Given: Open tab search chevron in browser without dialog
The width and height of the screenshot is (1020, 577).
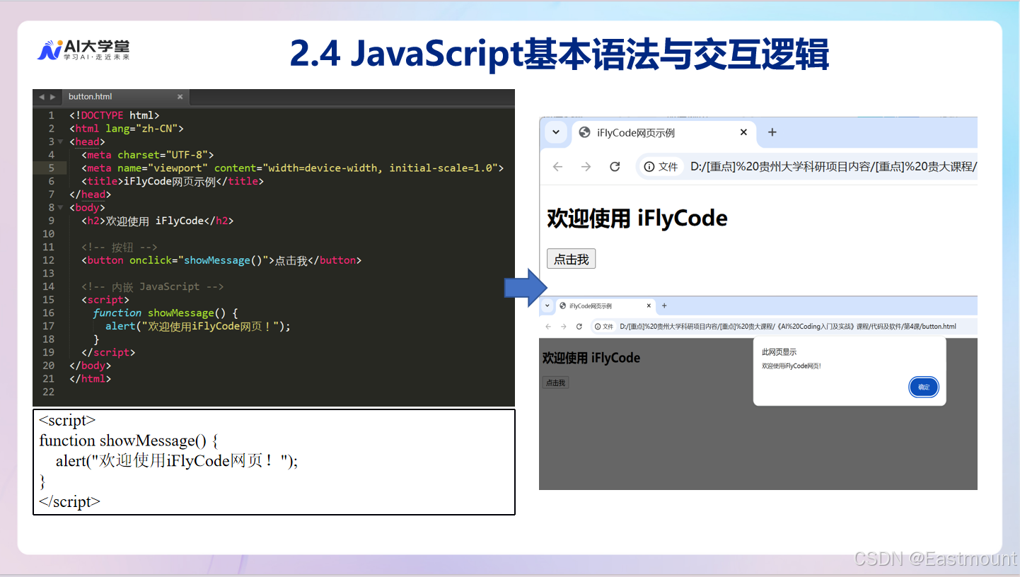Looking at the screenshot, I should tap(556, 133).
